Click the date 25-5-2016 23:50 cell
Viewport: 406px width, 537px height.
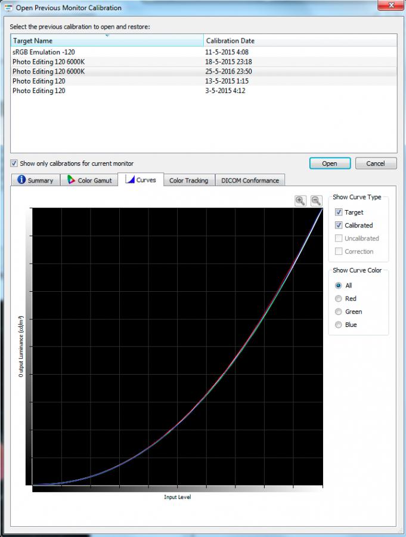point(228,71)
